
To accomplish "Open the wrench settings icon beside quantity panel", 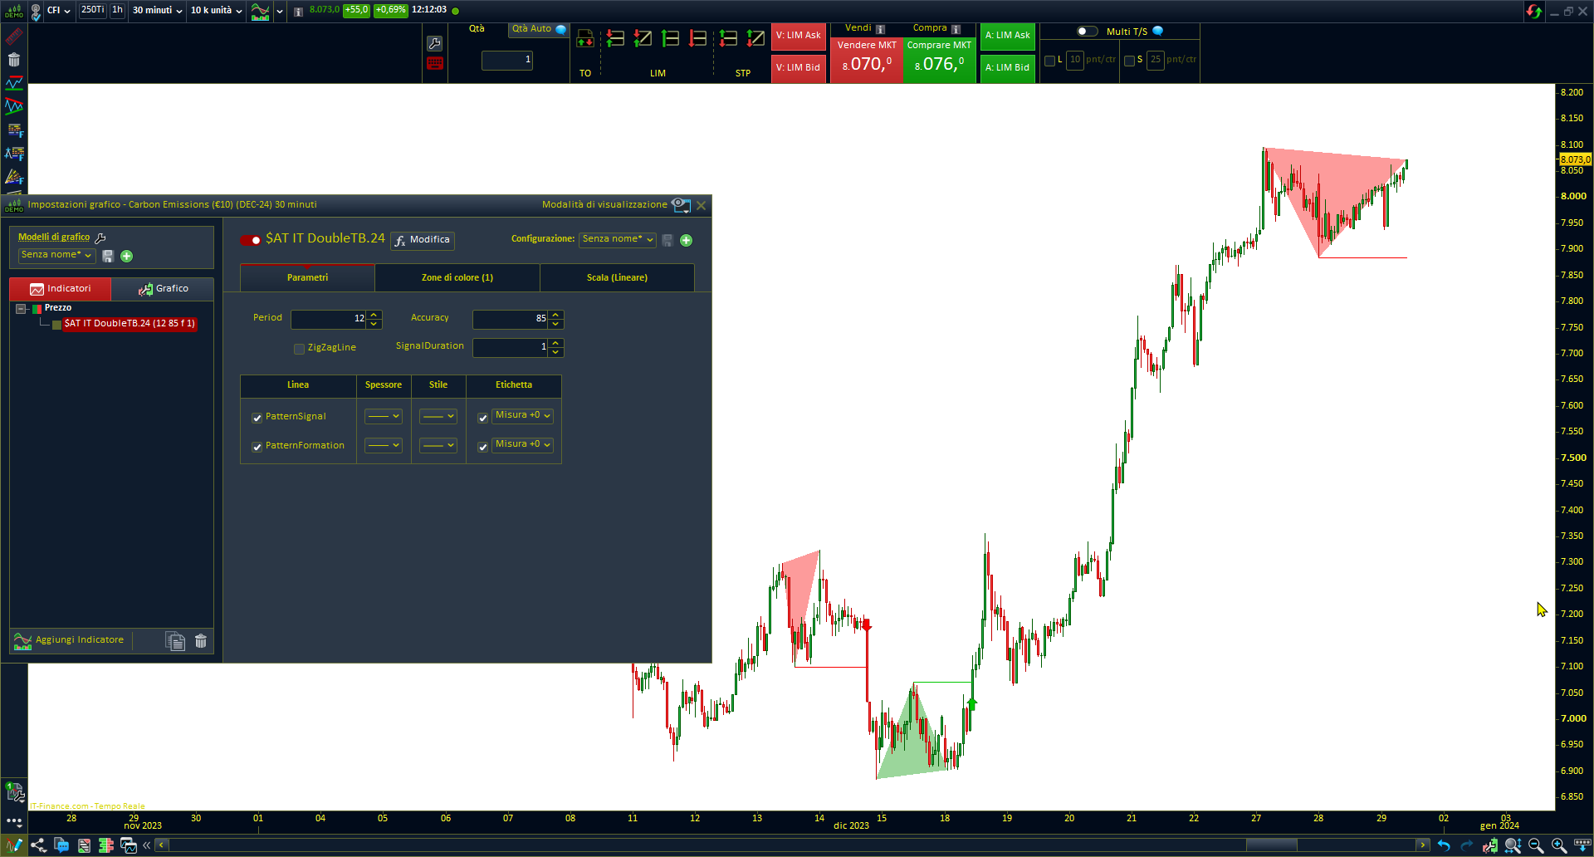I will [x=434, y=43].
